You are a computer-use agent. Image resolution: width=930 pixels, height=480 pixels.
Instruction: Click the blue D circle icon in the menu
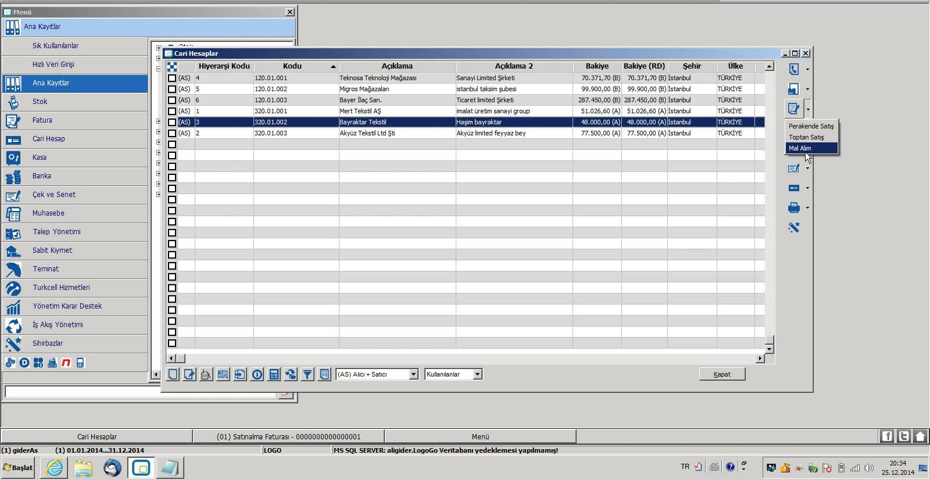pos(24,363)
